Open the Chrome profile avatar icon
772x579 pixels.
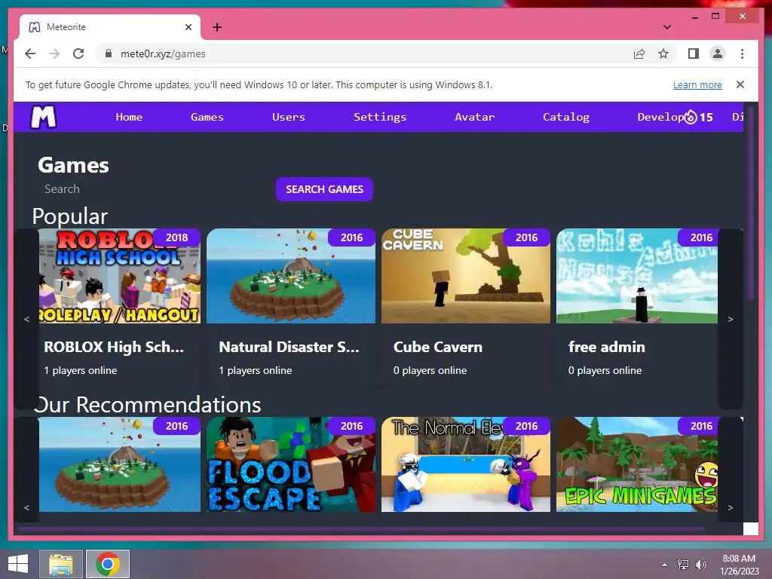click(x=718, y=54)
